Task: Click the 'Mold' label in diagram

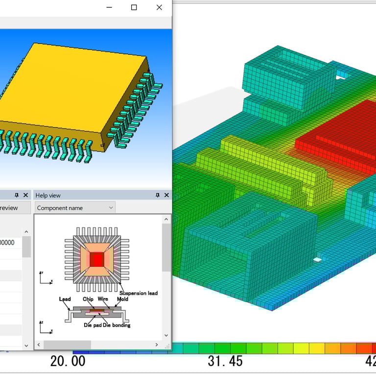Action: 122,299
